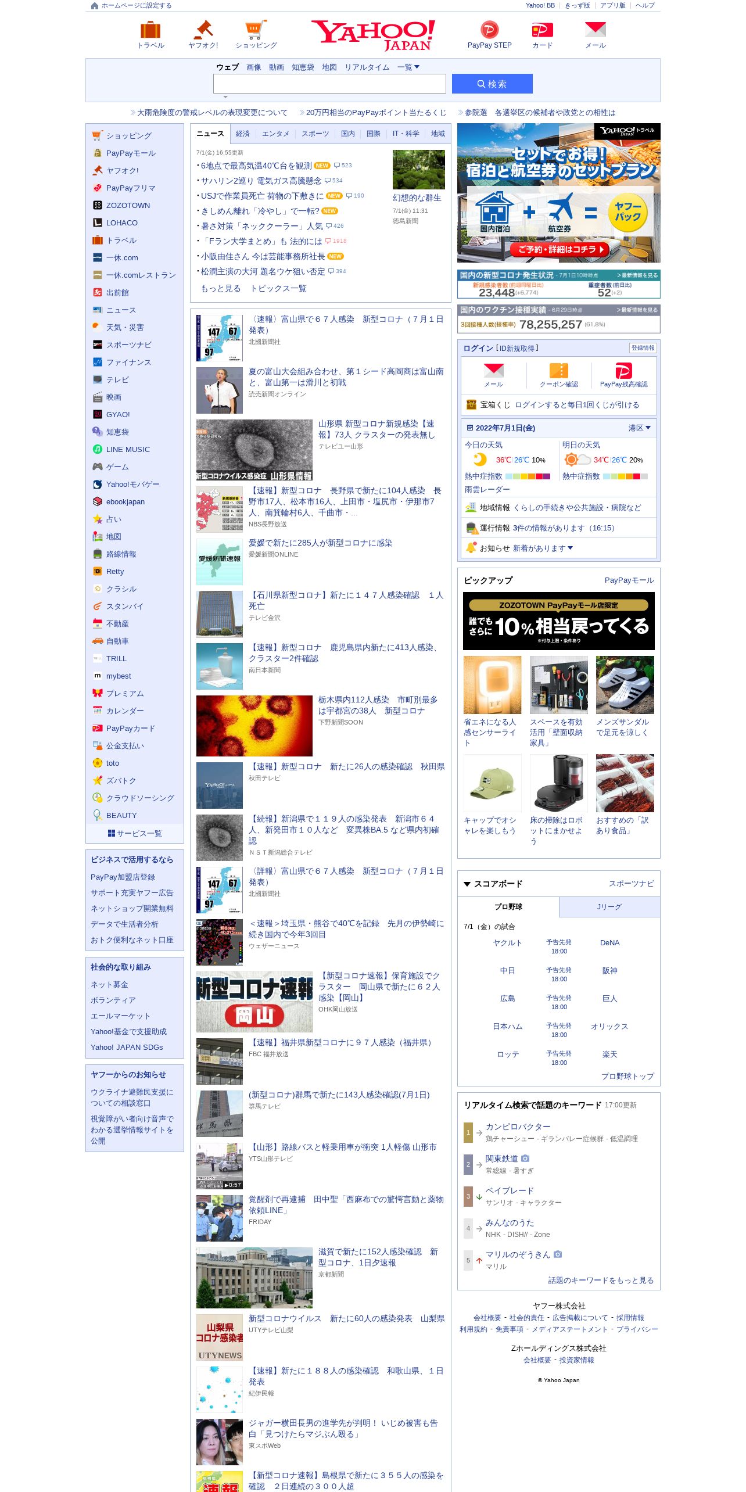Open the トピックス一覧 link
The width and height of the screenshot is (746, 1492).
click(x=278, y=288)
